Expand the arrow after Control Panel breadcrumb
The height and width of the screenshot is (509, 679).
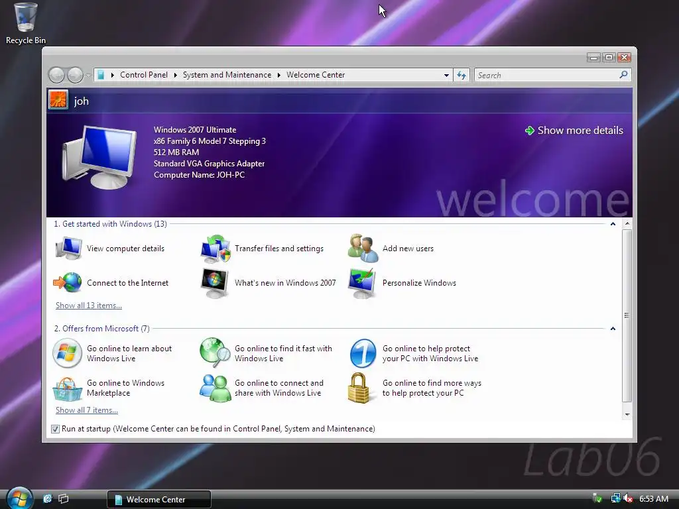(175, 75)
